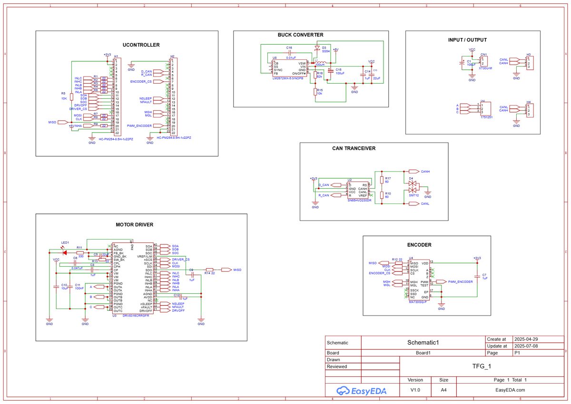Screen dimensions: 571x404
Task: Select the SN65HVD230DR part label
Action: coord(360,200)
